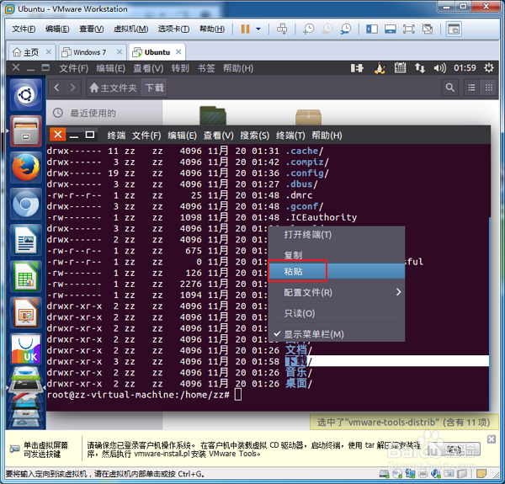505x484 pixels.
Task: Click the CD/DVD drive status icon
Action: [x=397, y=474]
